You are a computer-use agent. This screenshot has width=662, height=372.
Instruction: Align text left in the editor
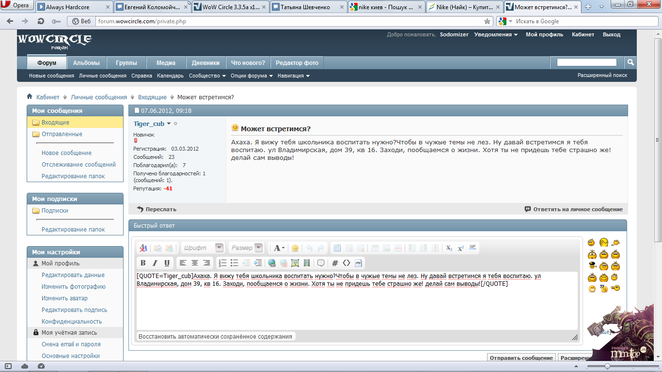coord(183,263)
